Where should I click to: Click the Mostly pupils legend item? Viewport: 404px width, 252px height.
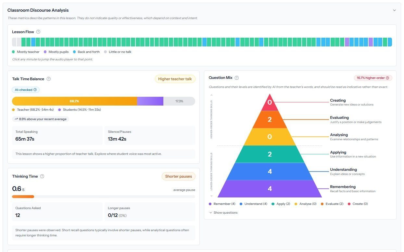[56, 52]
